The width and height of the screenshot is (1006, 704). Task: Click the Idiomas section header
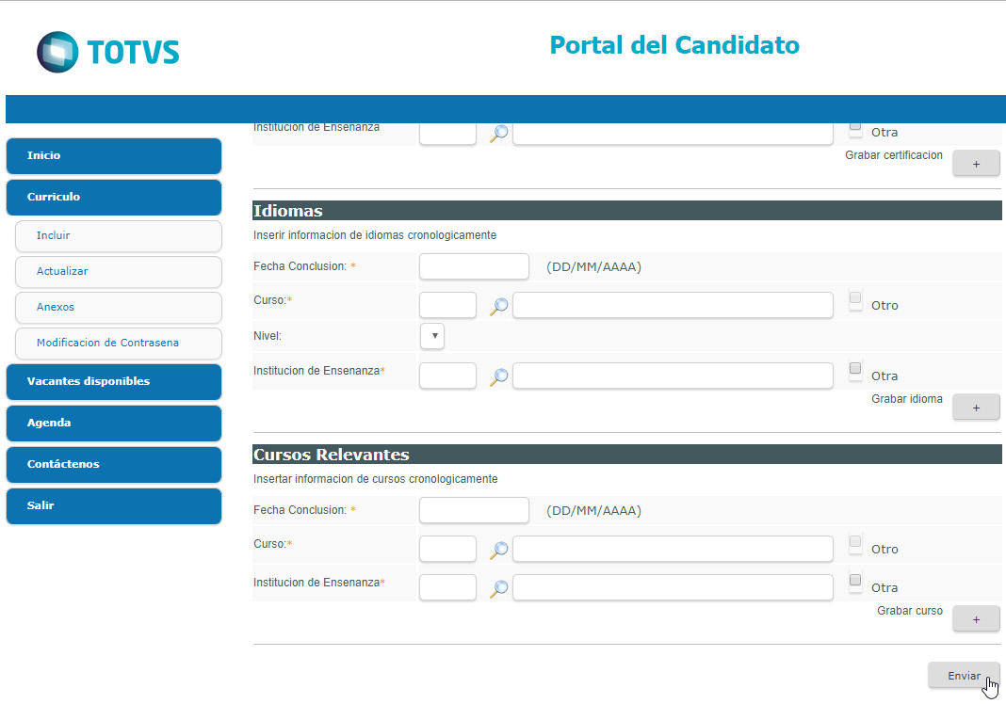click(626, 210)
